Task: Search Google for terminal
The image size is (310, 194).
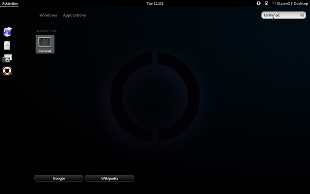Action: [59, 179]
